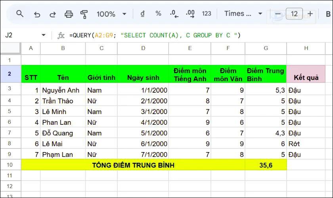The image size is (333, 198).
Task: Select the cell Đỗ Quang
Action: [63, 133]
